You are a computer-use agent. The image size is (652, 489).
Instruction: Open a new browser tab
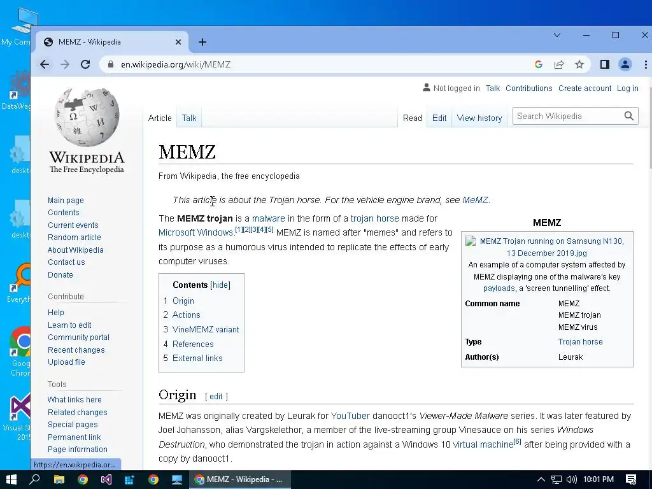(202, 42)
